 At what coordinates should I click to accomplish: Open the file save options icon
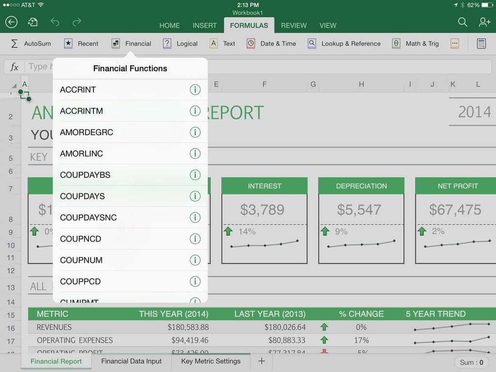(32, 22)
